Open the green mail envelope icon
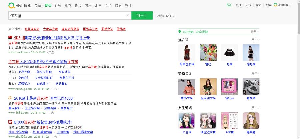Image resolution: width=300 pixels, height=139 pixels. (x=229, y=5)
